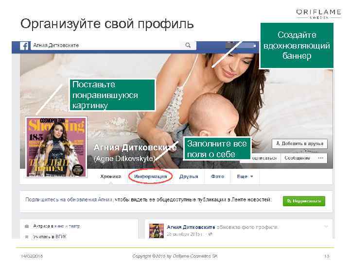The width and height of the screenshot is (350, 262).
Task: Switch to the Фото tab
Action: point(217,177)
